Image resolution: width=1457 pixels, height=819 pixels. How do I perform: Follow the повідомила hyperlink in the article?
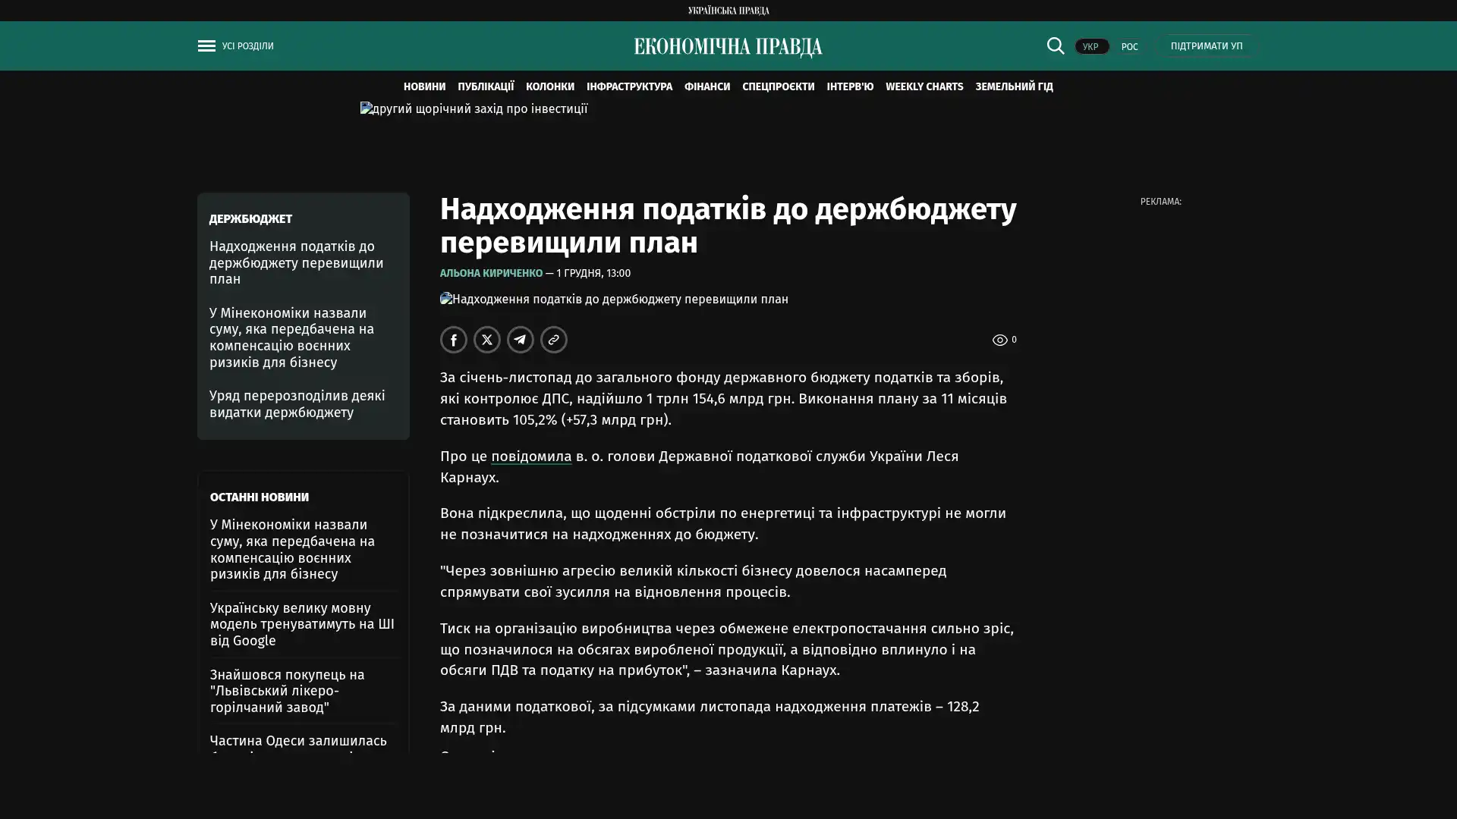click(x=530, y=457)
